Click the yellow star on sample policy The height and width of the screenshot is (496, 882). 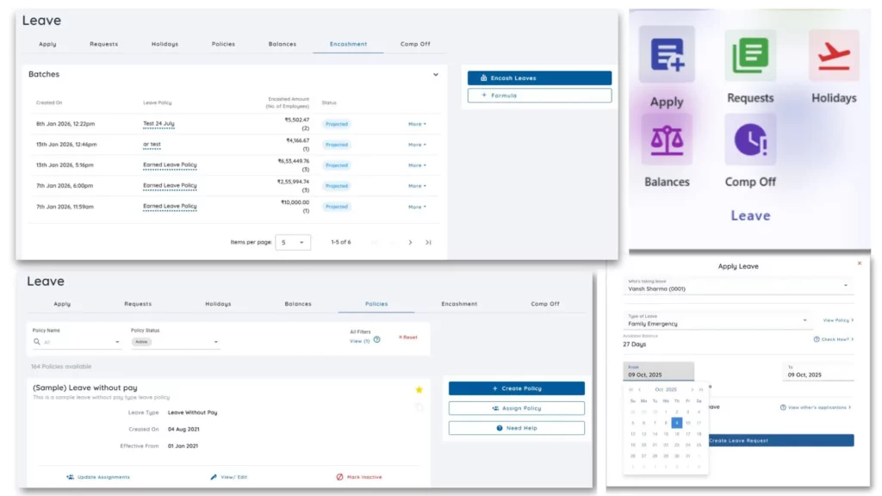click(x=419, y=389)
